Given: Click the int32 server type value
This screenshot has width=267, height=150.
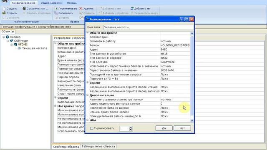Looking at the screenshot, I should click(164, 58).
